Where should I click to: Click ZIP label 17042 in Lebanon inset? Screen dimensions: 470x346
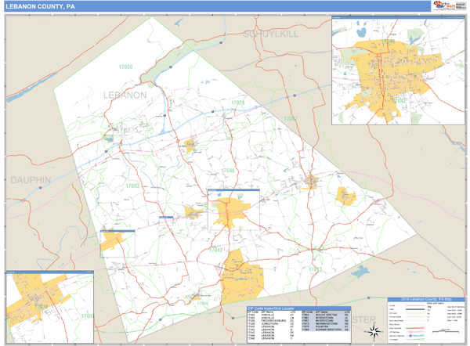[399, 101]
